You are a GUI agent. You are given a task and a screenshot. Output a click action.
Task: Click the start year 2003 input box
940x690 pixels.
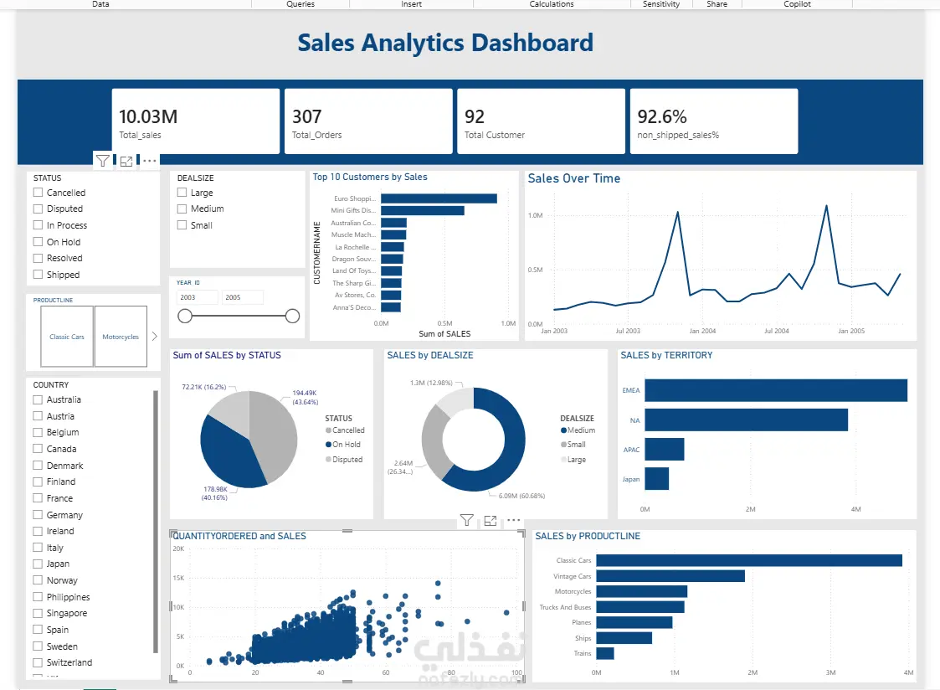(x=198, y=297)
